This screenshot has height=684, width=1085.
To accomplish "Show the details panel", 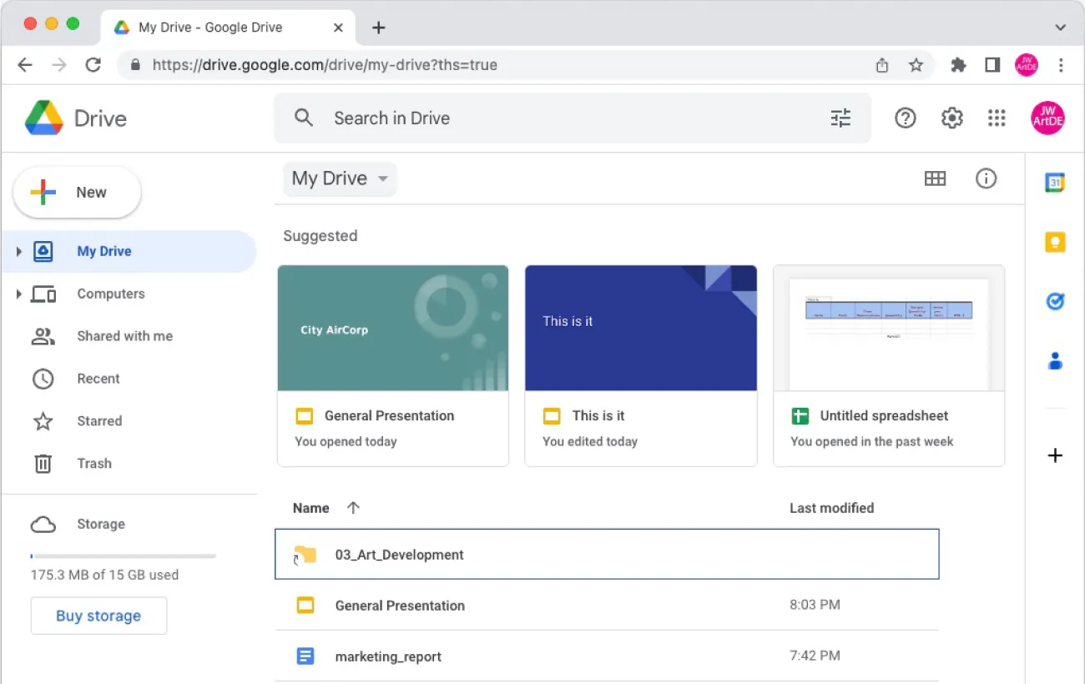I will tap(986, 179).
